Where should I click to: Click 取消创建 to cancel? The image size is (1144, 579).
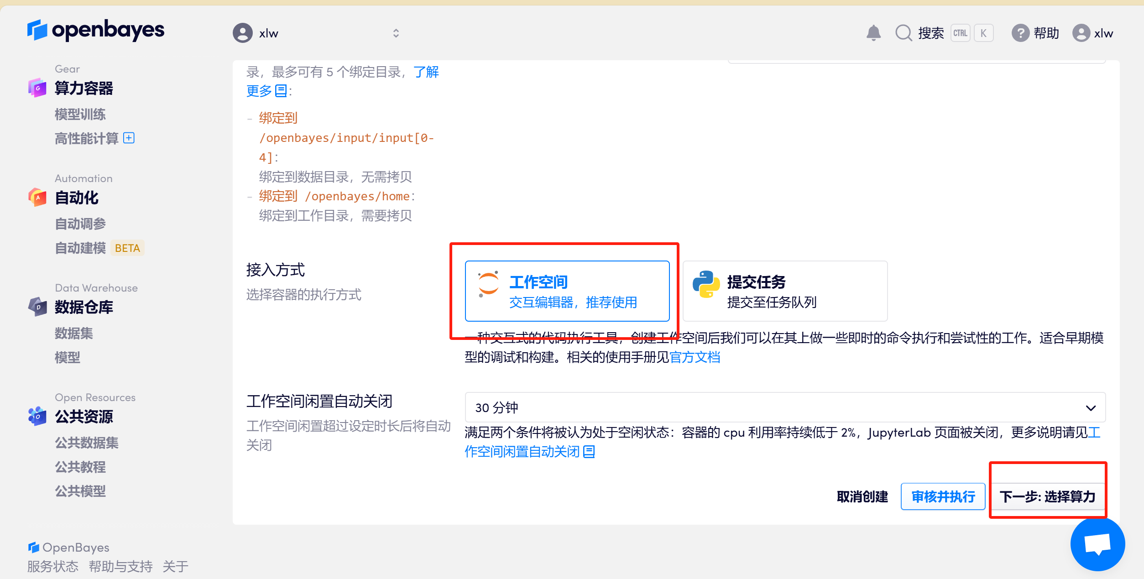point(862,496)
